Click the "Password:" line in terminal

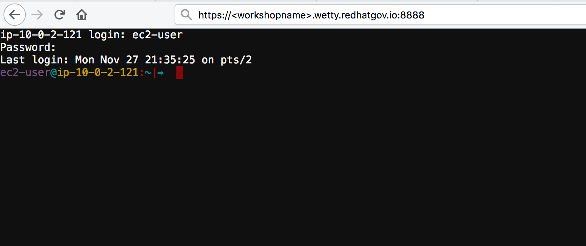click(28, 47)
